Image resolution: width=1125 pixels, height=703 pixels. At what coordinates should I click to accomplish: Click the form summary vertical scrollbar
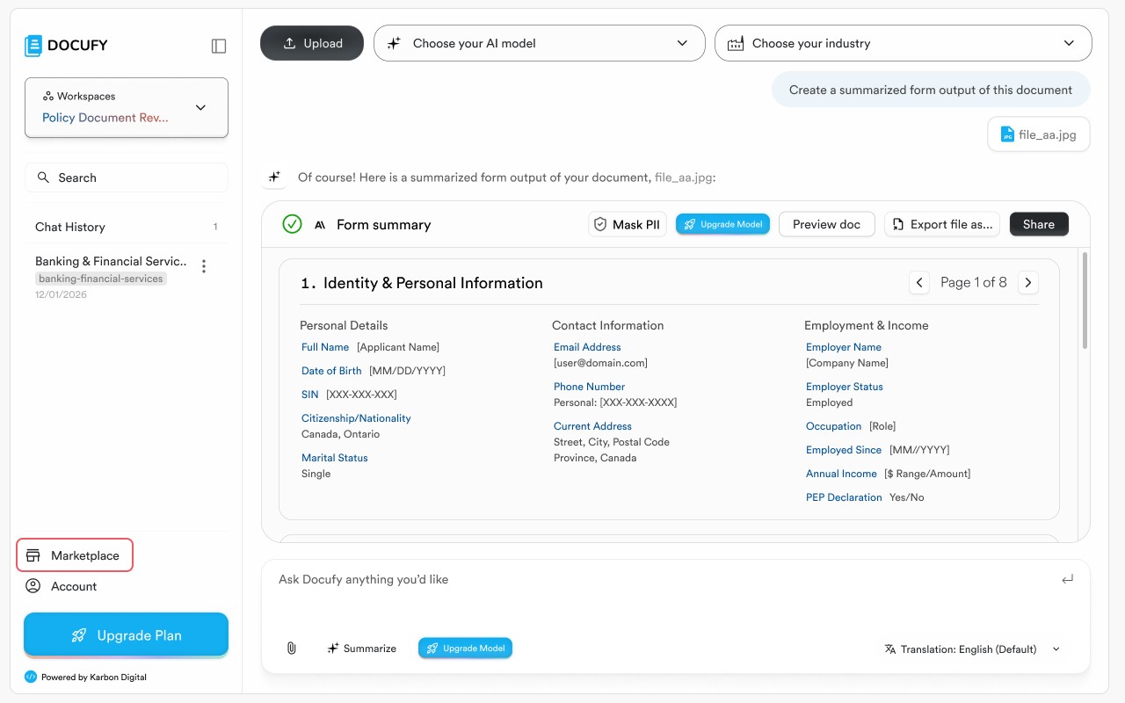pos(1085,301)
